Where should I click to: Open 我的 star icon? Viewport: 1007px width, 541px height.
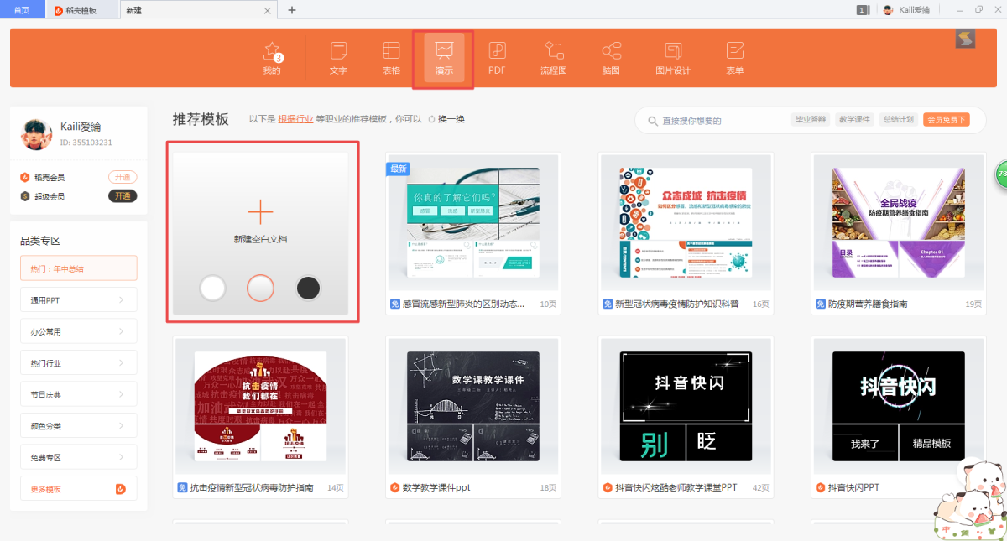click(272, 58)
